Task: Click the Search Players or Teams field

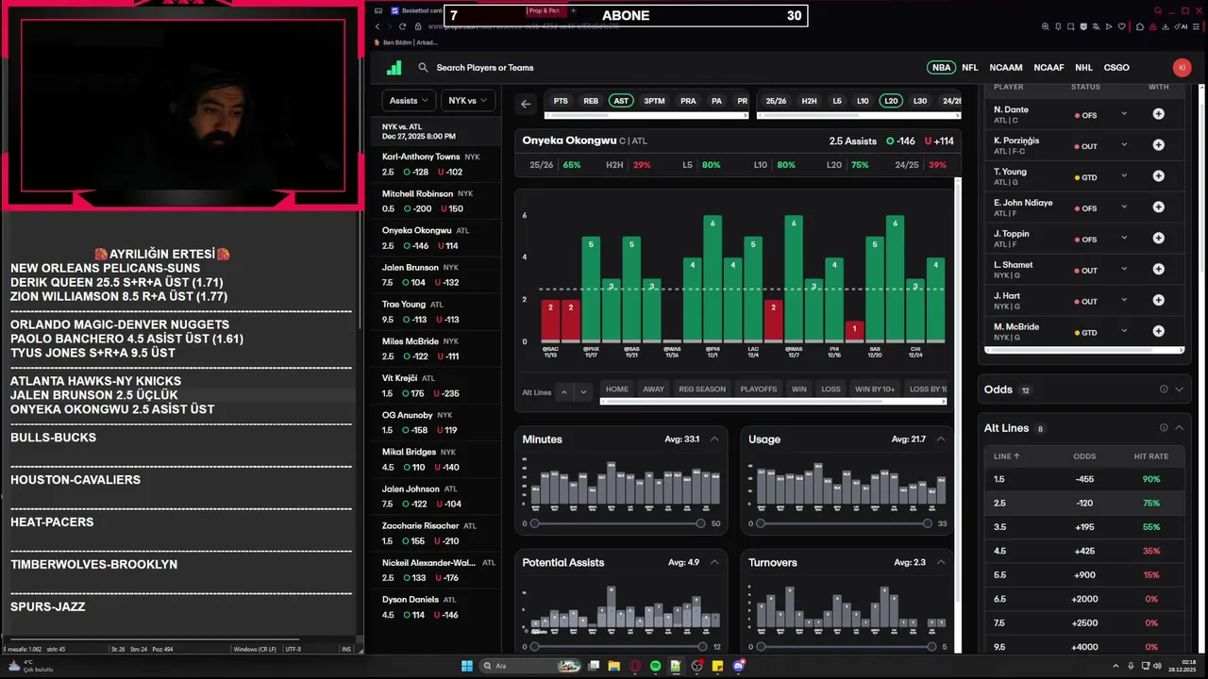Action: click(x=484, y=68)
